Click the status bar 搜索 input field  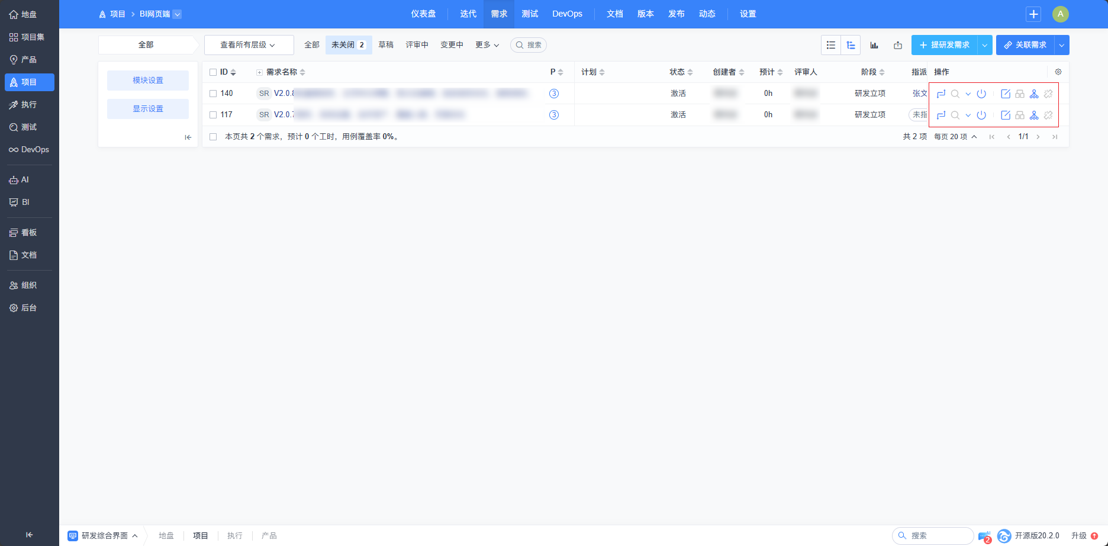tap(932, 536)
